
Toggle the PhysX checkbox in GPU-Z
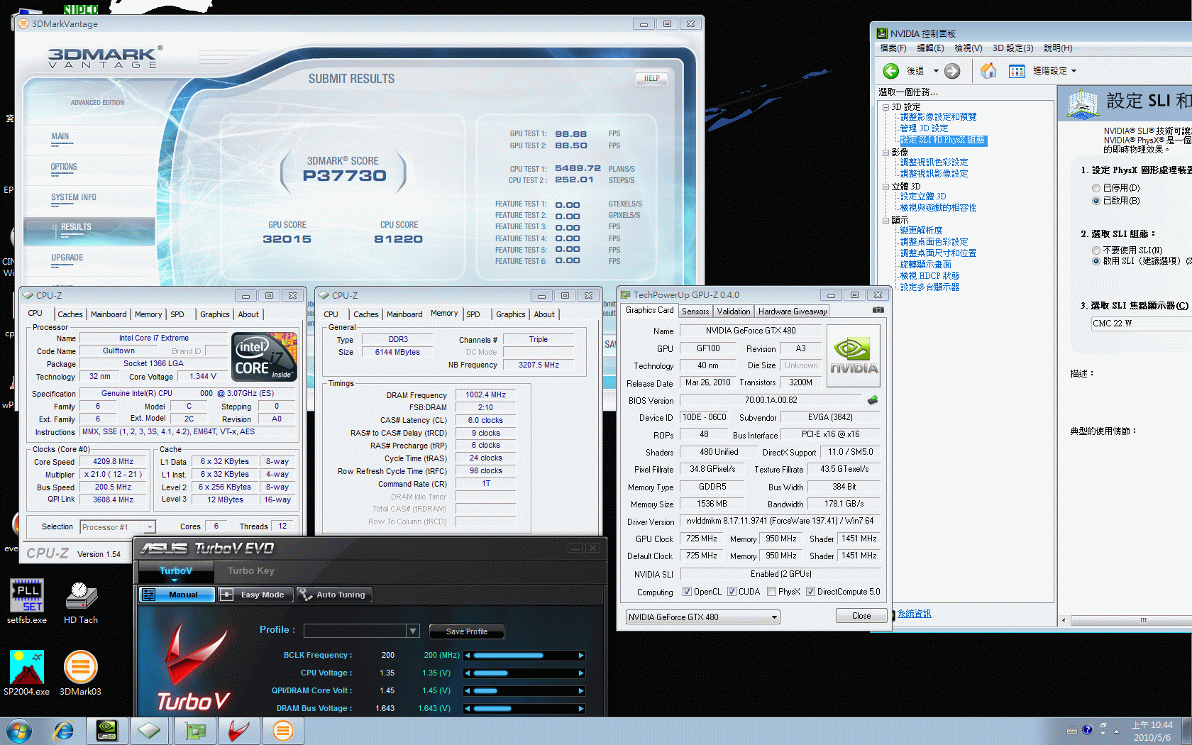click(x=771, y=592)
